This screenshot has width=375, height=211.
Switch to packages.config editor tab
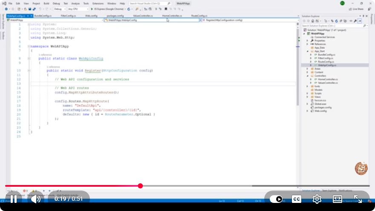coord(115,16)
